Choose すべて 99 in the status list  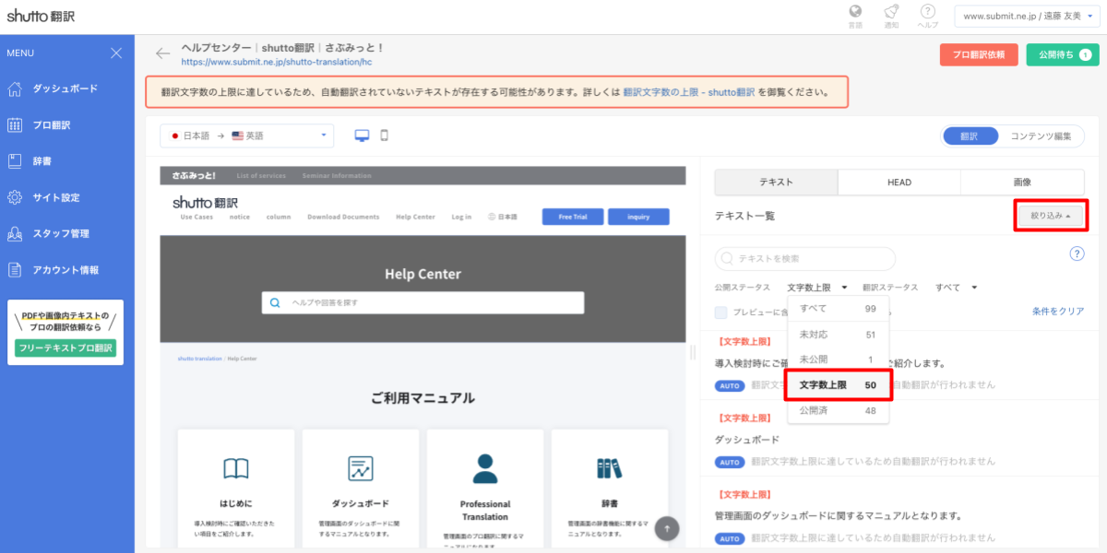click(x=839, y=309)
